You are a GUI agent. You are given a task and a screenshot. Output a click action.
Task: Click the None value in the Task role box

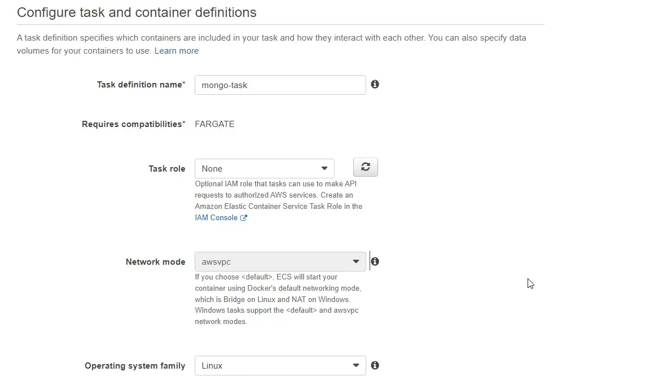pyautogui.click(x=212, y=168)
